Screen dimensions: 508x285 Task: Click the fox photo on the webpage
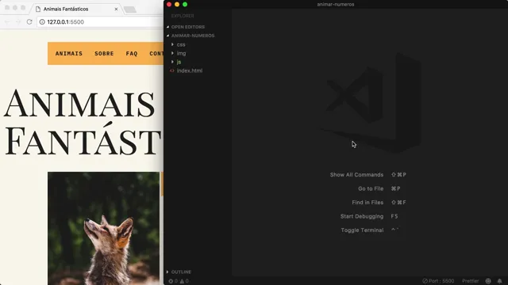point(104,228)
